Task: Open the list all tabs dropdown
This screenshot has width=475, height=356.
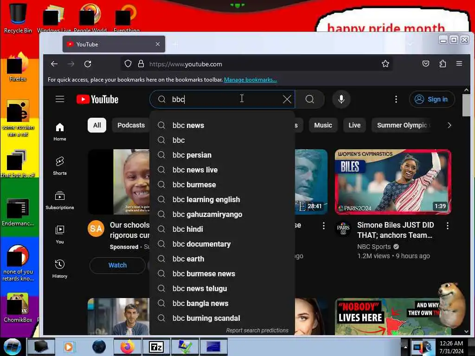Action: click(411, 44)
